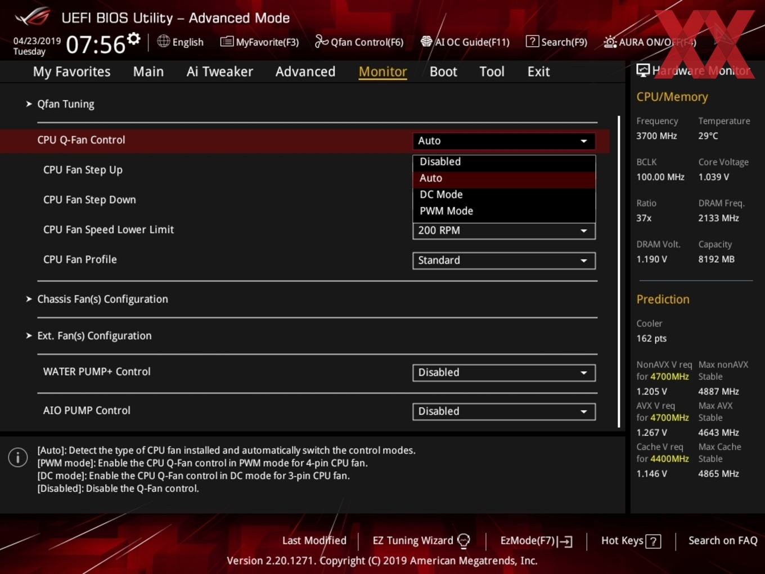
Task: Choose Disabled in Q-Fan dropdown list
Action: (x=504, y=162)
